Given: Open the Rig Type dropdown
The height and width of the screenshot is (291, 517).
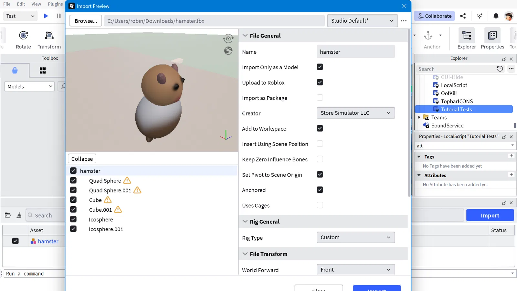Looking at the screenshot, I should 355,237.
